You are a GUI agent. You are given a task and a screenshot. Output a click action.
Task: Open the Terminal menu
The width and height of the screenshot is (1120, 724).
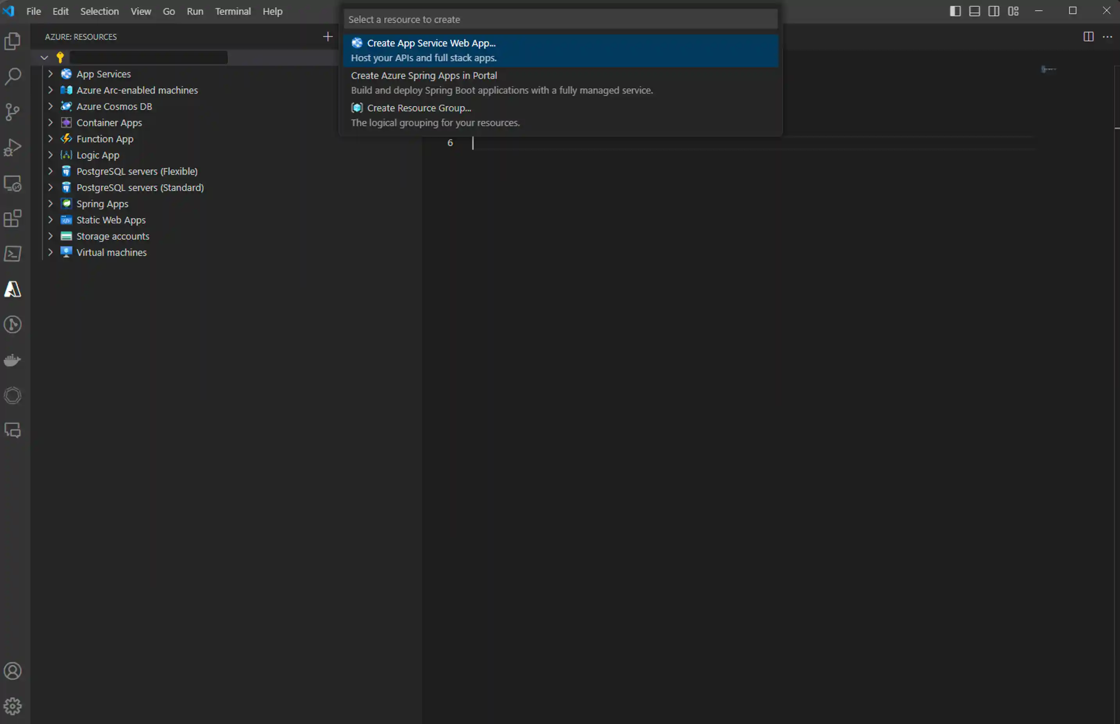233,11
